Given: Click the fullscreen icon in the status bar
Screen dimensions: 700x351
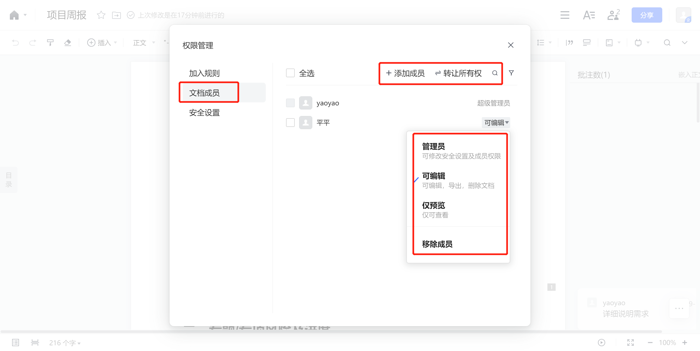Looking at the screenshot, I should pos(630,343).
